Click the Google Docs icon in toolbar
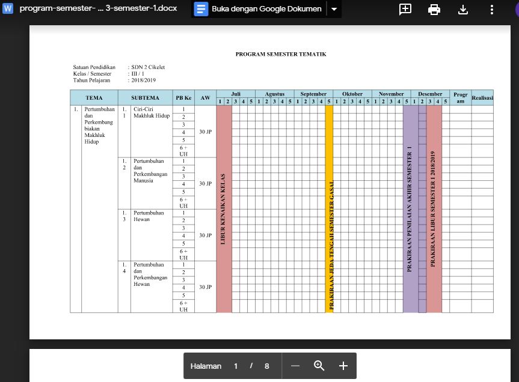The image size is (519, 382). 201,9
